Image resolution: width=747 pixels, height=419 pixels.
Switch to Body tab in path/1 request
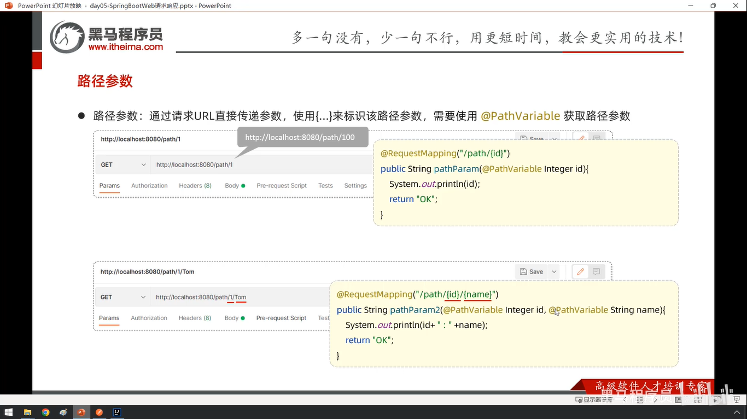235,186
